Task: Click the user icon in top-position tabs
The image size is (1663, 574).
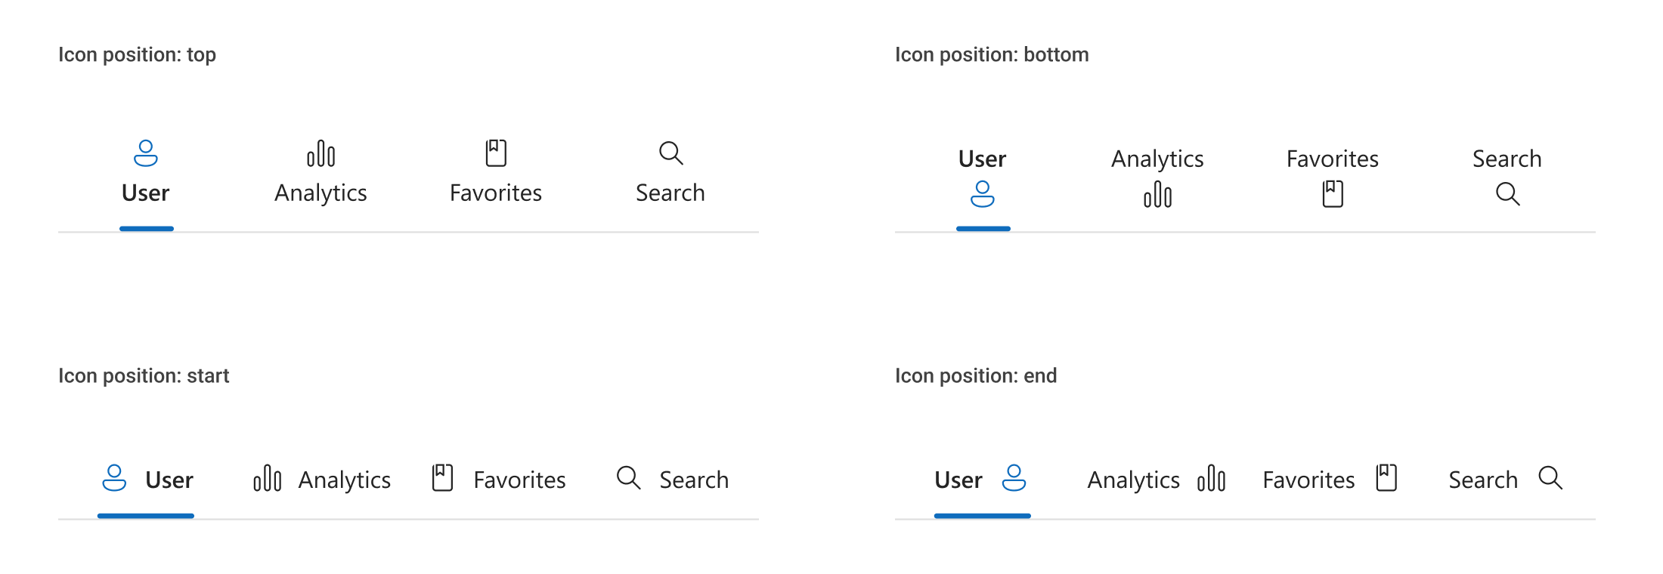Action: click(146, 153)
